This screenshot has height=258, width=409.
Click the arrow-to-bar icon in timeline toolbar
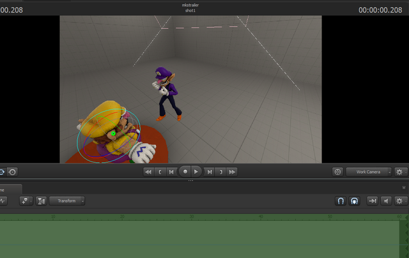point(372,201)
